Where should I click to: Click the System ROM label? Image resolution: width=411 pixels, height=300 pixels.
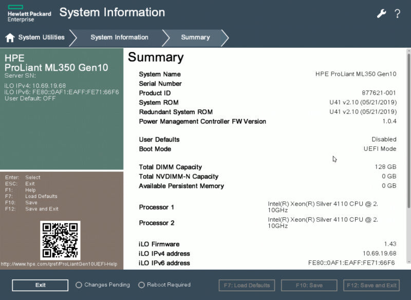coord(159,102)
